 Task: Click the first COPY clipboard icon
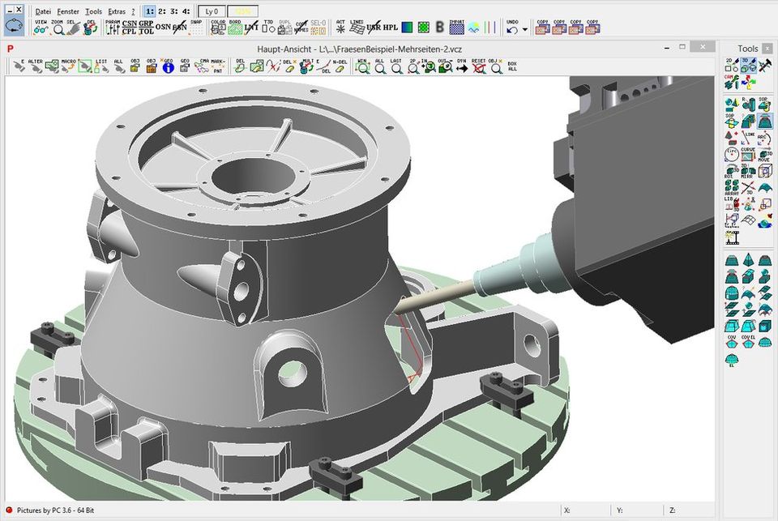tap(542, 28)
